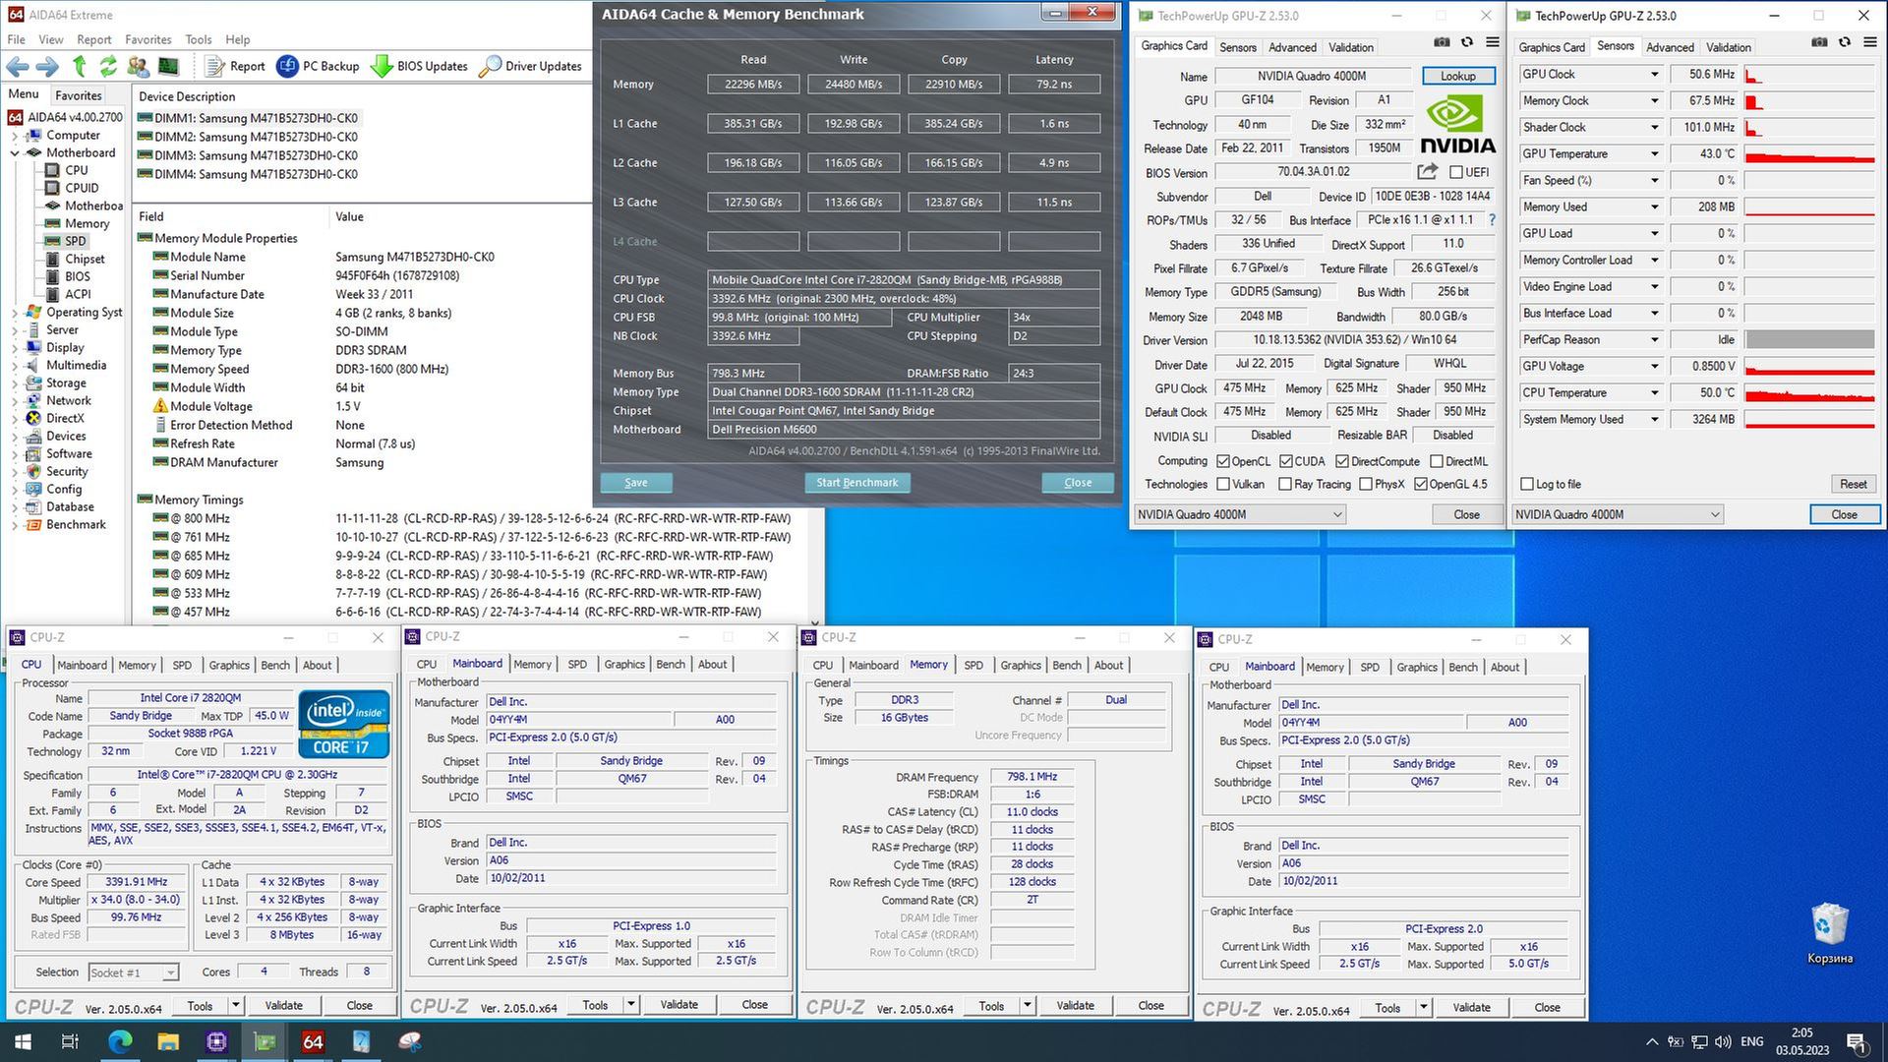Open the AIDA64 File menu
Viewport: 1888px width, 1062px height.
pyautogui.click(x=17, y=39)
